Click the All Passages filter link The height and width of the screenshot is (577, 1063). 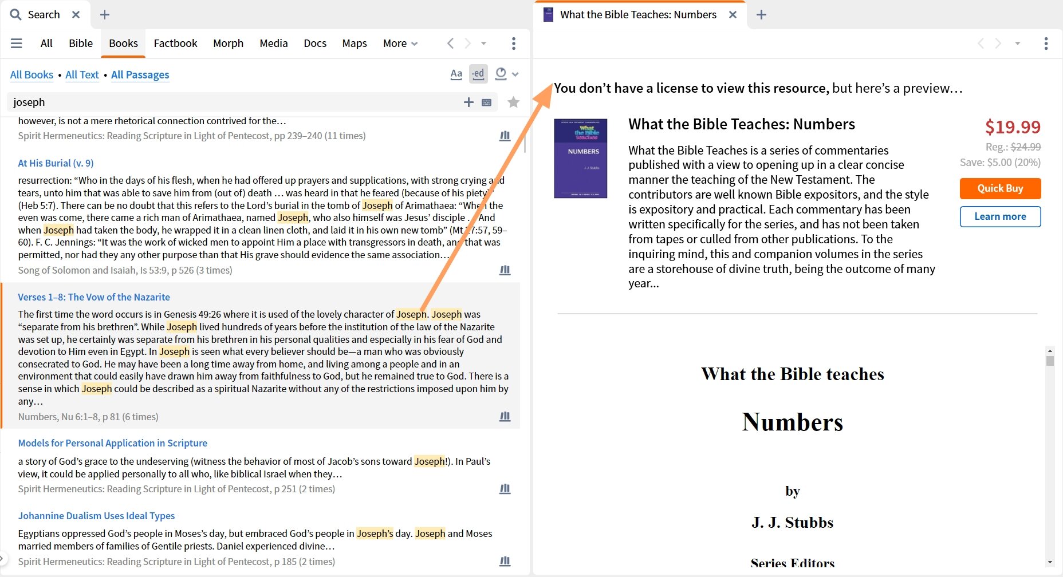coord(140,75)
